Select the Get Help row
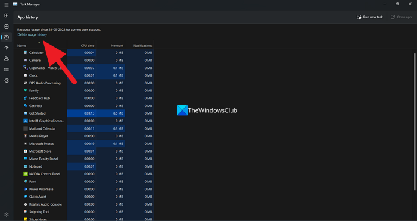Screen dimensions: 417x221 [85, 106]
